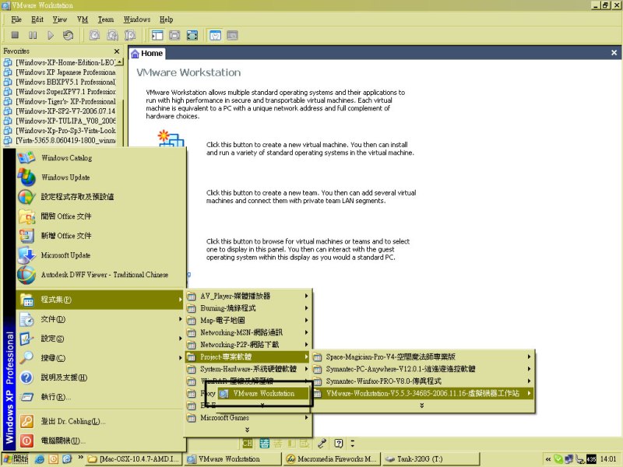
Task: Expand System-Hardware folder submenu
Action: tap(248, 369)
